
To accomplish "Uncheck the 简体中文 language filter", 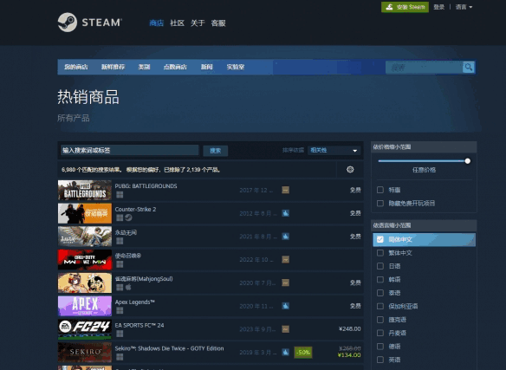I will (380, 239).
